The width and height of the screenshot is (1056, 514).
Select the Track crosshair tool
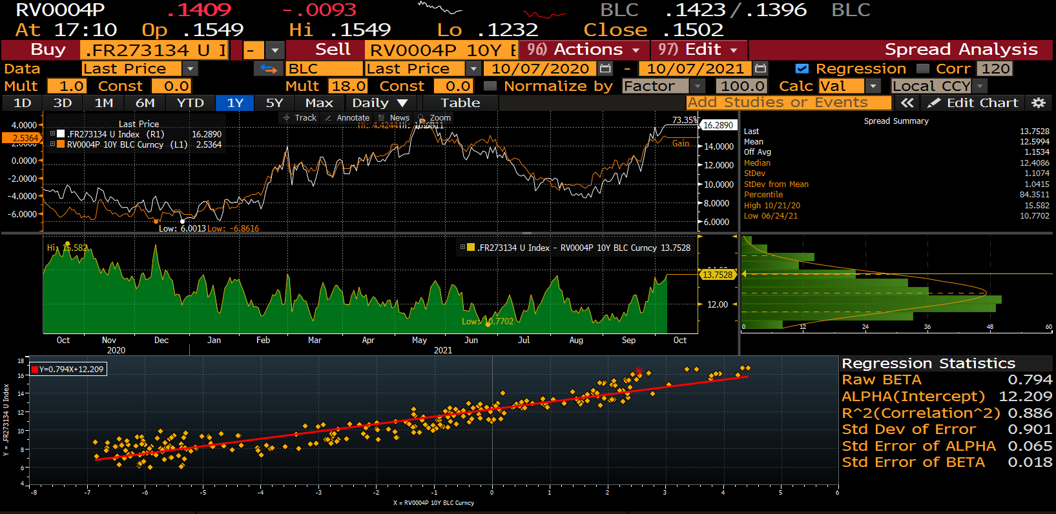(x=300, y=117)
